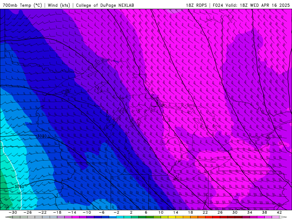Image resolution: width=292 pixels, height=219 pixels.
Task: Pick the cyan swatch right of -2
Action: tap(120, 217)
